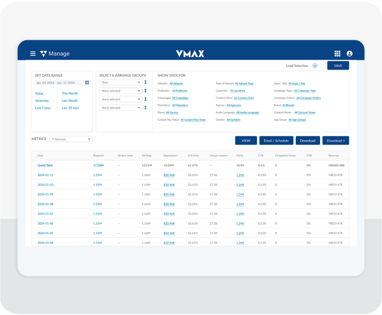Screen dimensions: 382x315
Task: Click the VMAX Manage logo icon
Action: click(x=44, y=54)
